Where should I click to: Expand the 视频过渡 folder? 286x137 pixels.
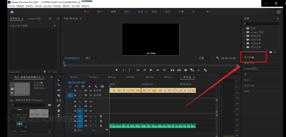pos(244,47)
